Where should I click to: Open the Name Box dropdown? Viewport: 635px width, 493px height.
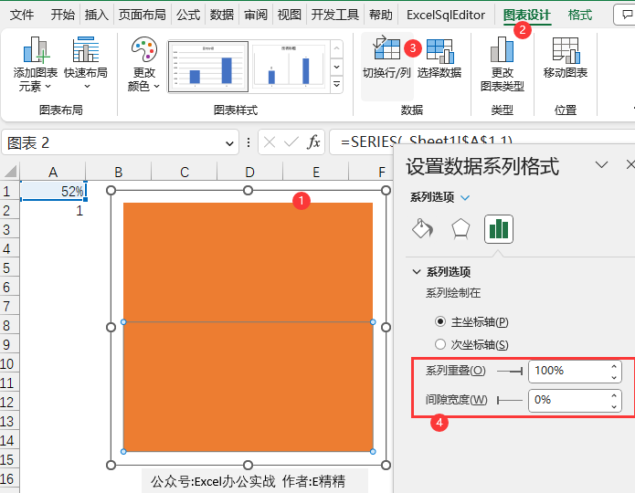pyautogui.click(x=228, y=142)
